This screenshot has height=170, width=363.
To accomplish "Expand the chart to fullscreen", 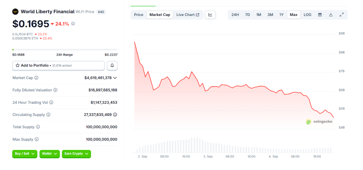I will 341,15.
